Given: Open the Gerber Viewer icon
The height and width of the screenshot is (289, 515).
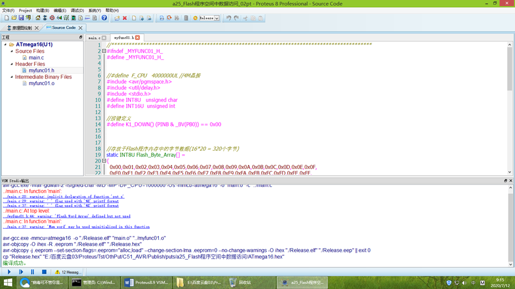Looking at the screenshot, I should pyautogui.click(x=66, y=18).
